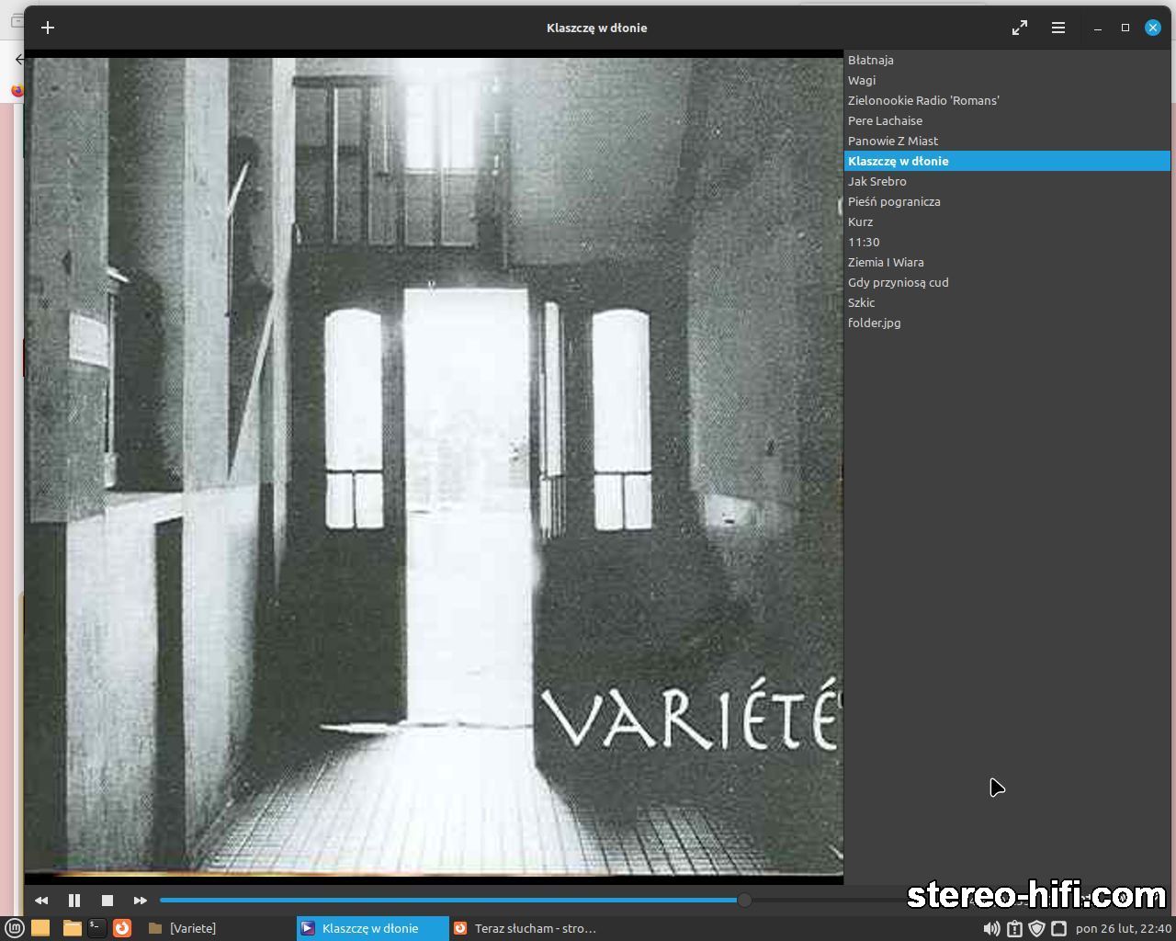Play 'Gdy przyniosą cud' track

point(1007,282)
